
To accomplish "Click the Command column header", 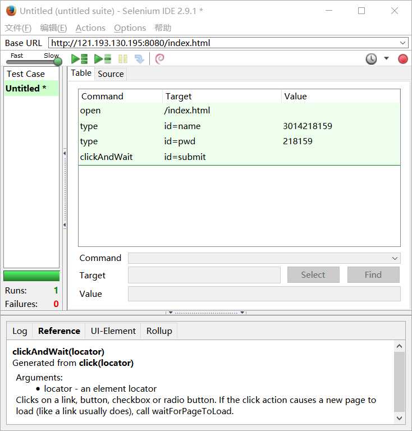I will [121, 96].
